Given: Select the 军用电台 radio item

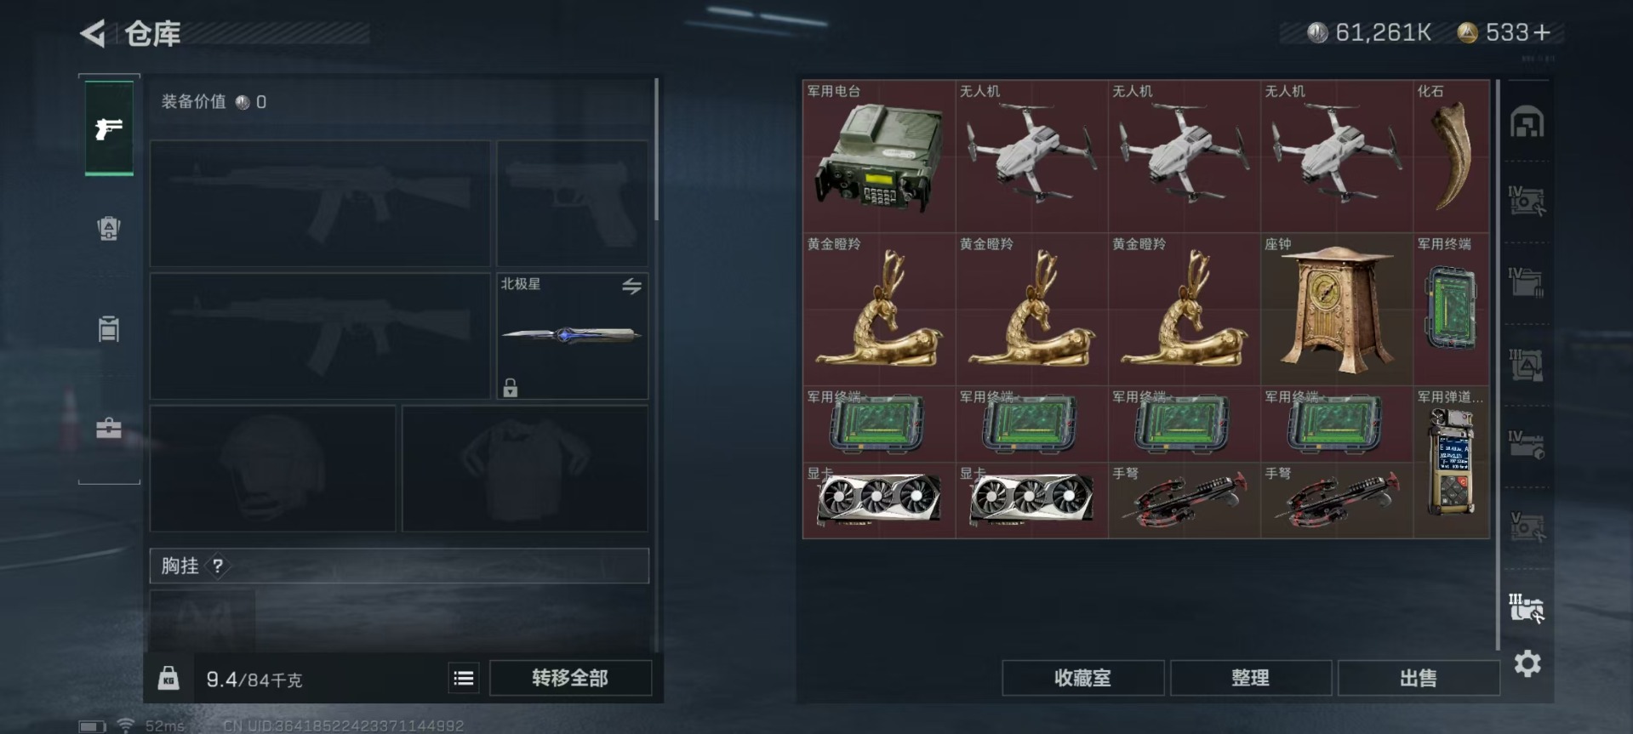Looking at the screenshot, I should pos(879,156).
